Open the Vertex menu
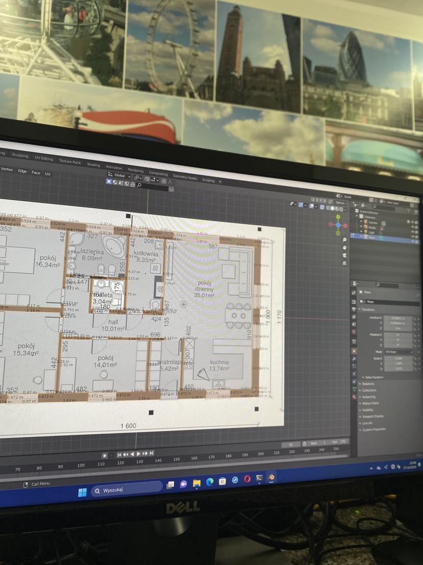 tap(7, 169)
